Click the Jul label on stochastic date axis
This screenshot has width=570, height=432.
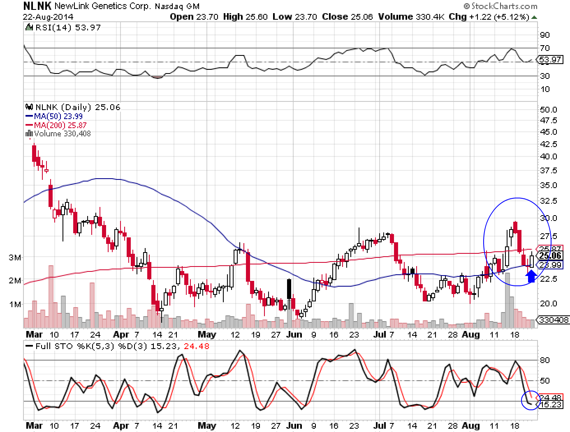[380, 425]
